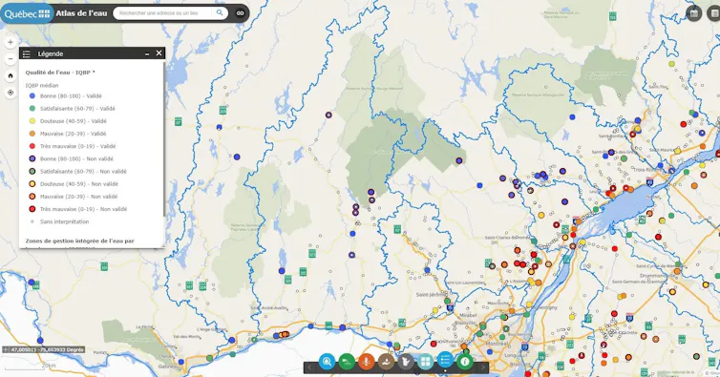Click the Mirabel label on map

coord(468,316)
